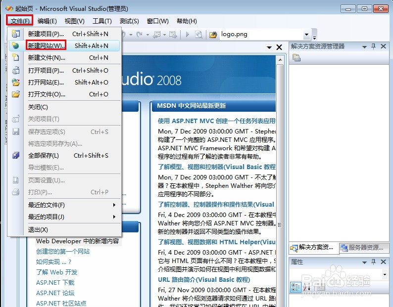Screen dimensions: 393x307
Task: Open Properties panel position dropdown
Action: [x=364, y=262]
